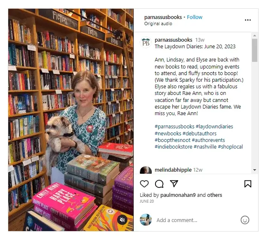Open melindabhipple's avatar picture
266x241 pixels.
click(146, 170)
